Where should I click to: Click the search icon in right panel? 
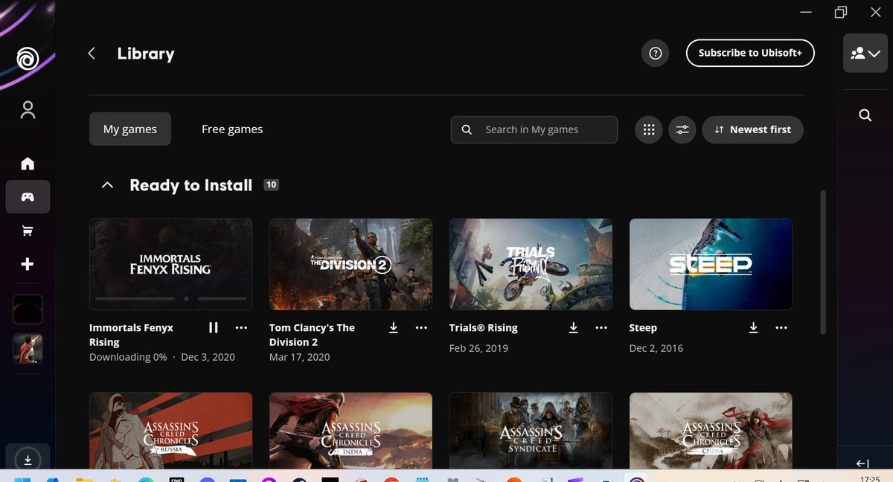[x=865, y=115]
